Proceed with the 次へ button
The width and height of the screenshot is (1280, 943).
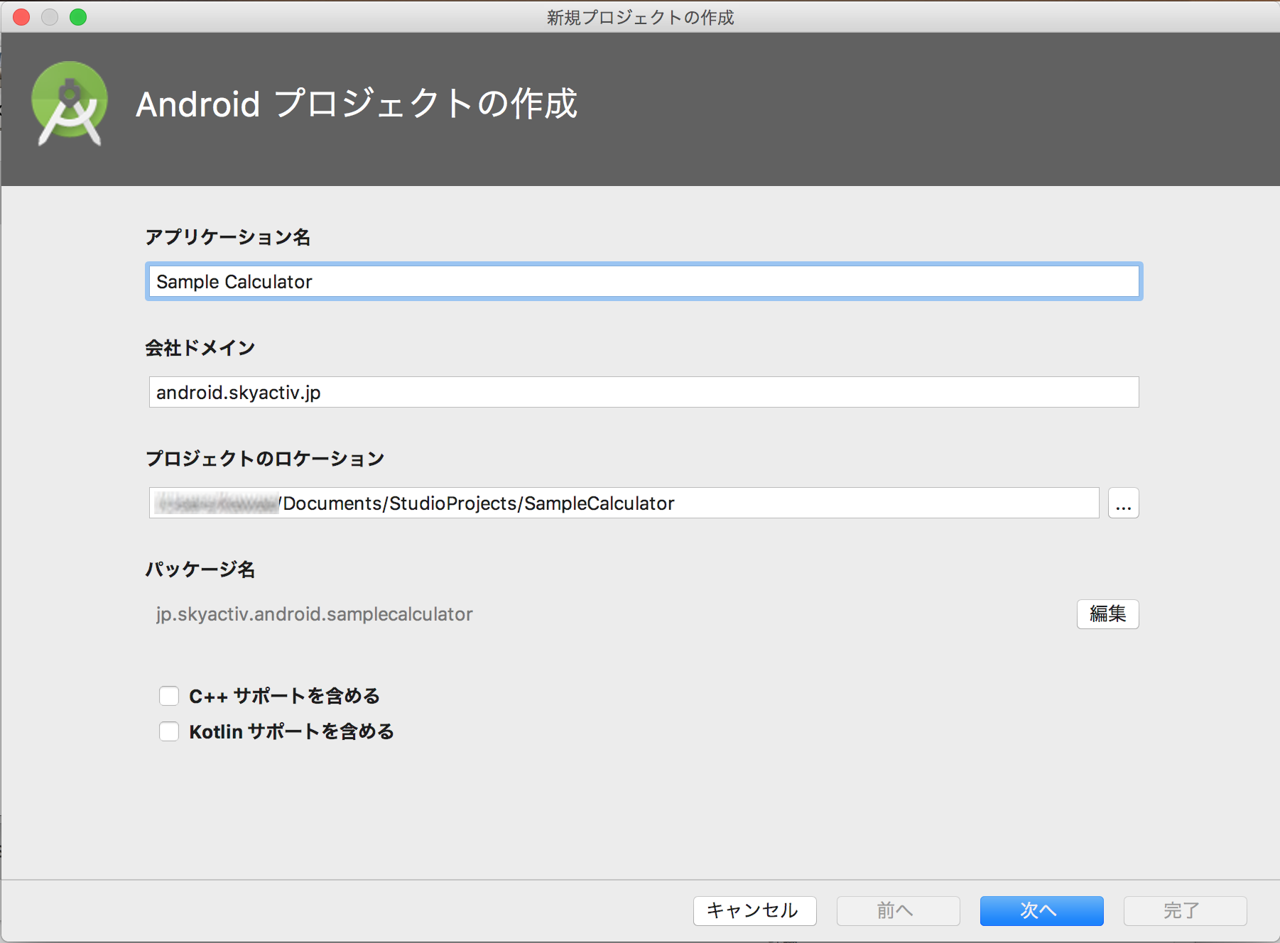tap(1041, 910)
